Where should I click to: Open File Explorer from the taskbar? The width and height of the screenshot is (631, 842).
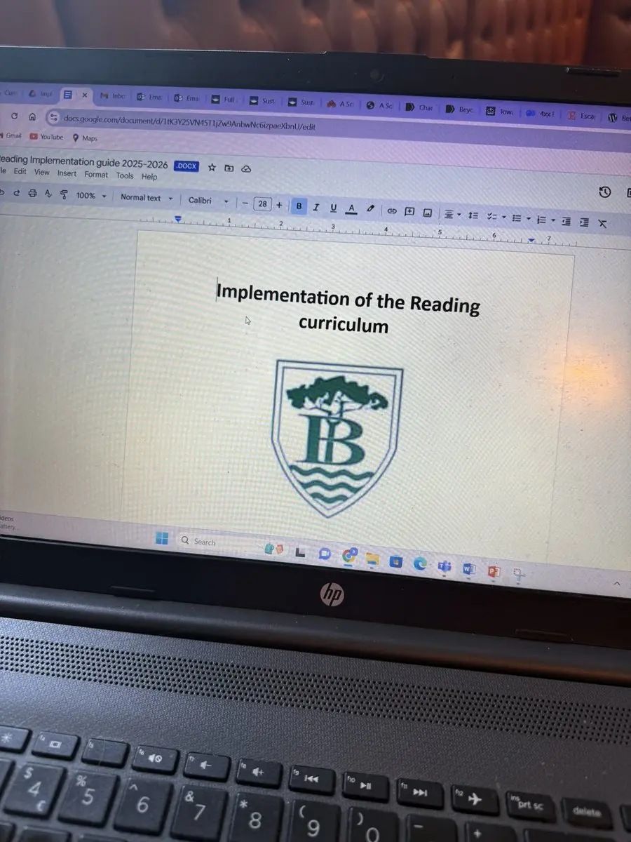372,559
